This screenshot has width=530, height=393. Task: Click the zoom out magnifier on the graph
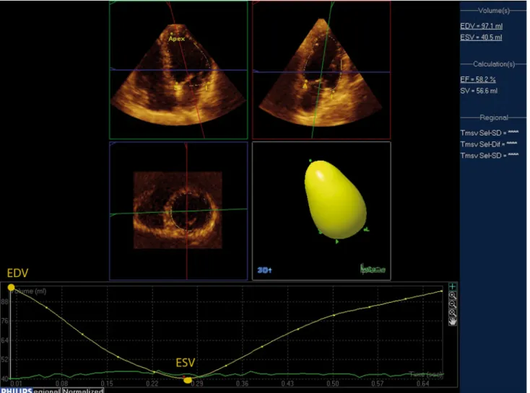coord(452,304)
